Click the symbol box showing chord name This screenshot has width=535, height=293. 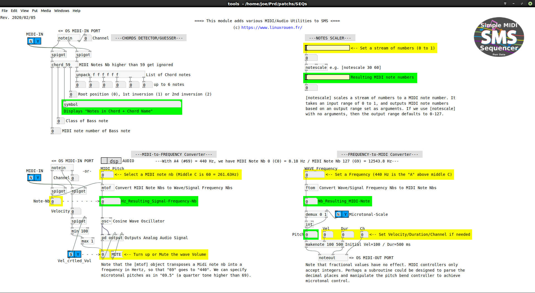122,104
